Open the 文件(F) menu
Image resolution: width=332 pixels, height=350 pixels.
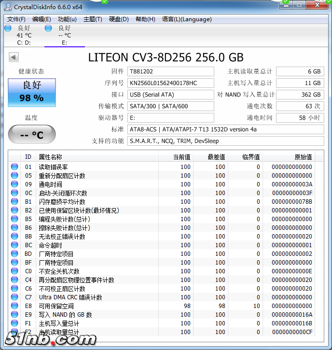(x=16, y=19)
